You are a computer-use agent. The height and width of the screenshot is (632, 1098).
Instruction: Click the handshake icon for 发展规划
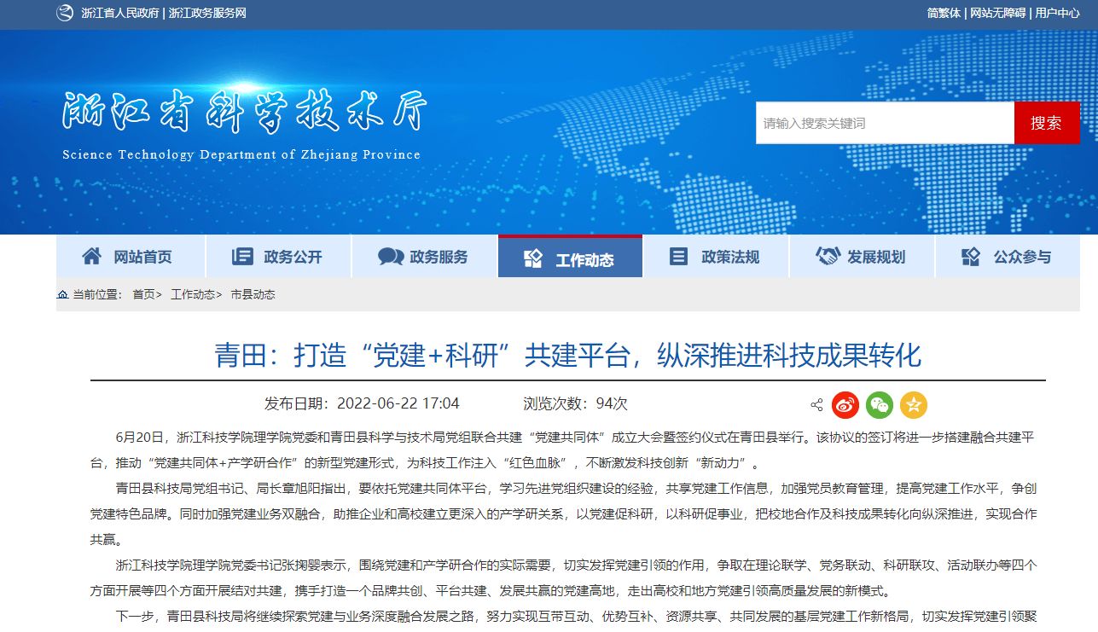click(x=828, y=256)
